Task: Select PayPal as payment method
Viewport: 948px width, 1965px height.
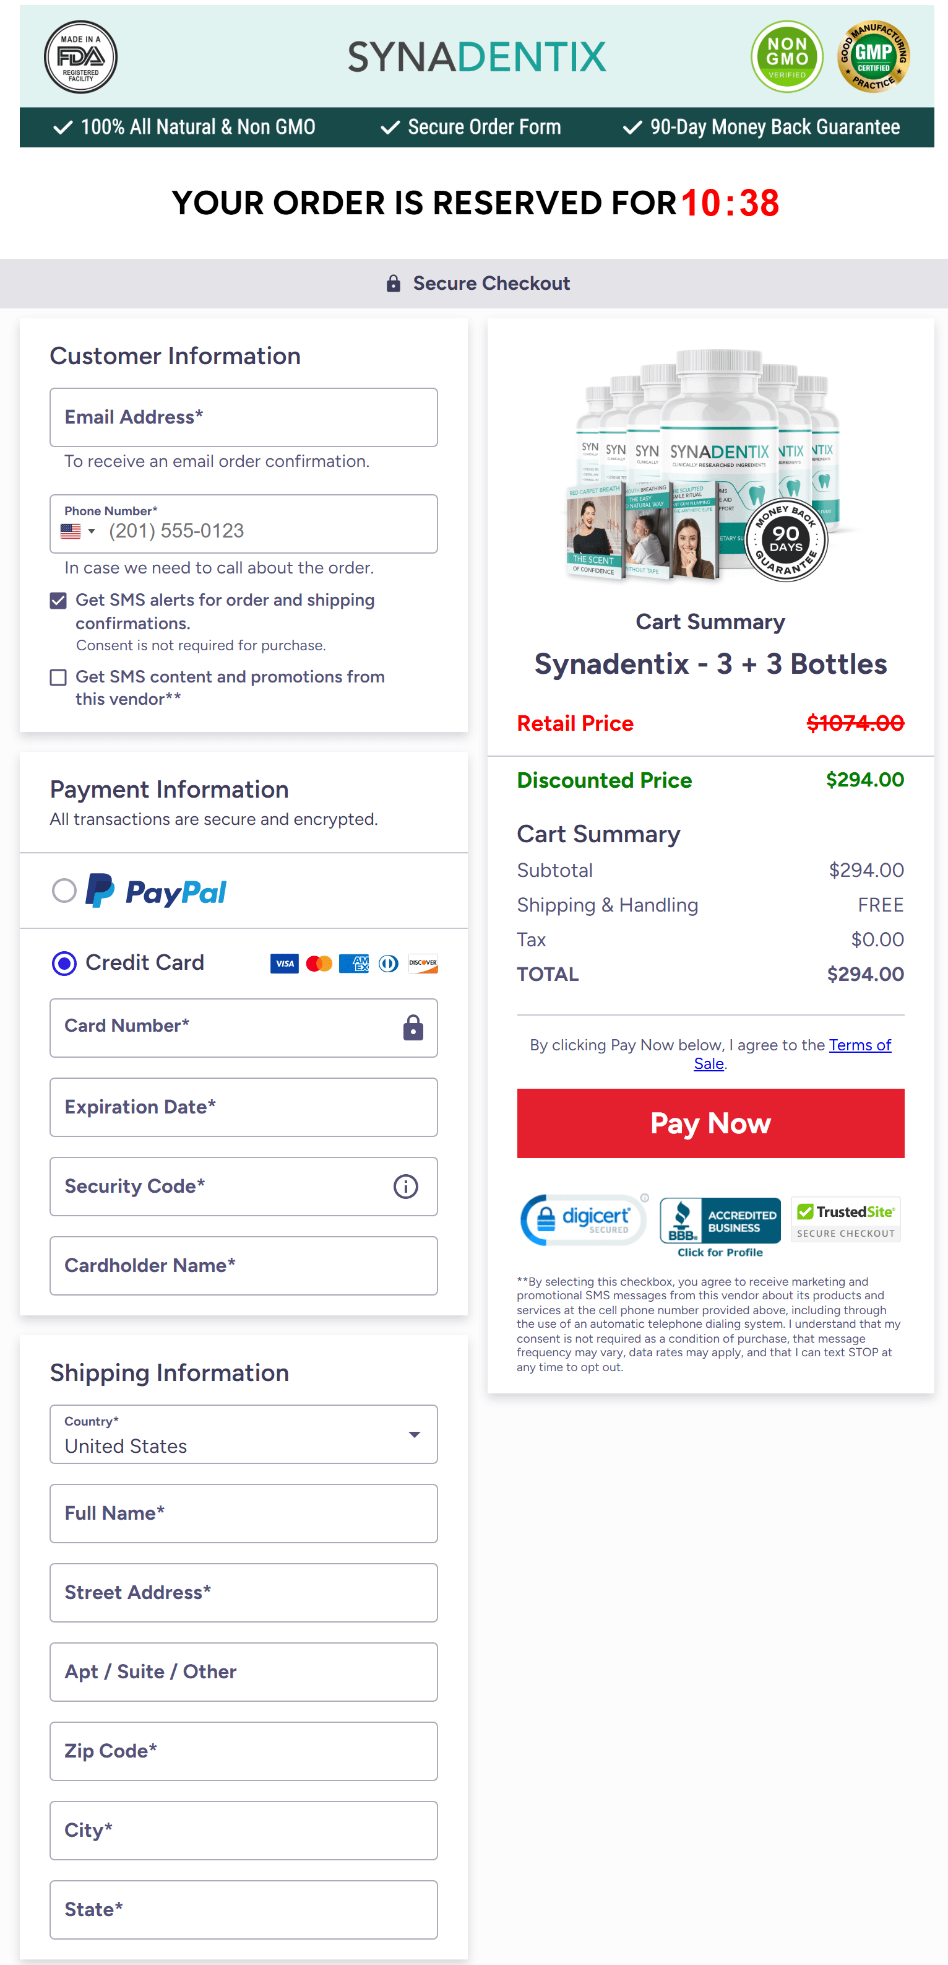Action: click(x=65, y=891)
